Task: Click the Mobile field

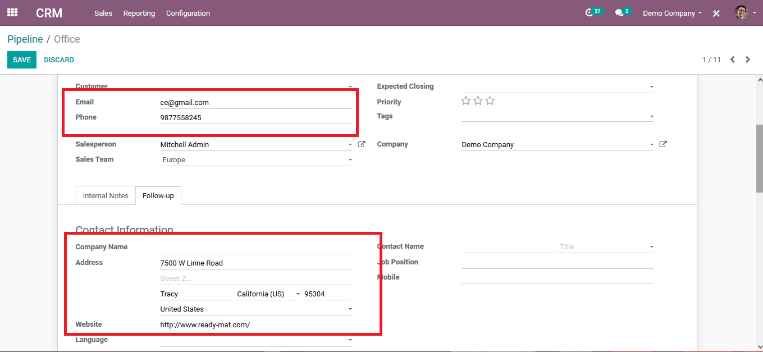Action: pos(558,277)
